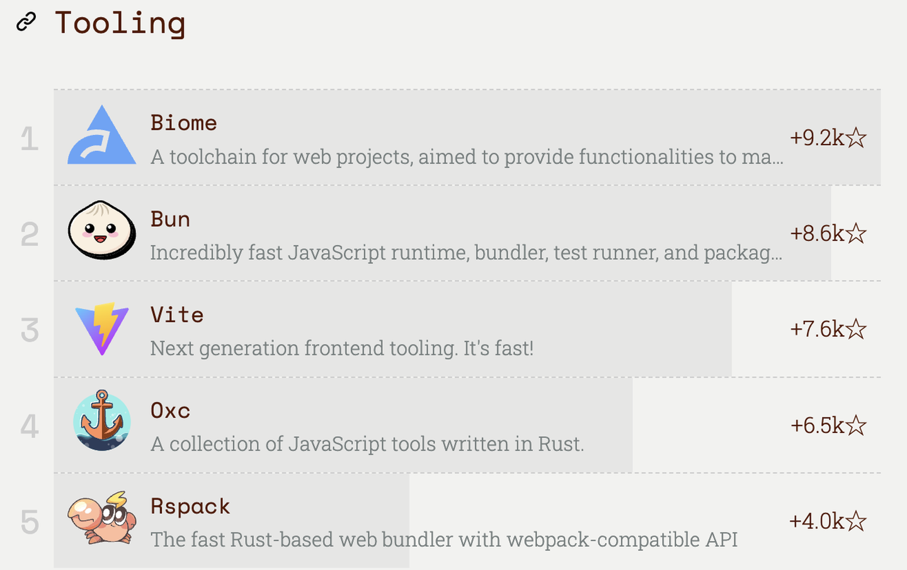The image size is (907, 570).
Task: Select the Bun dumpling logo
Action: click(x=101, y=231)
